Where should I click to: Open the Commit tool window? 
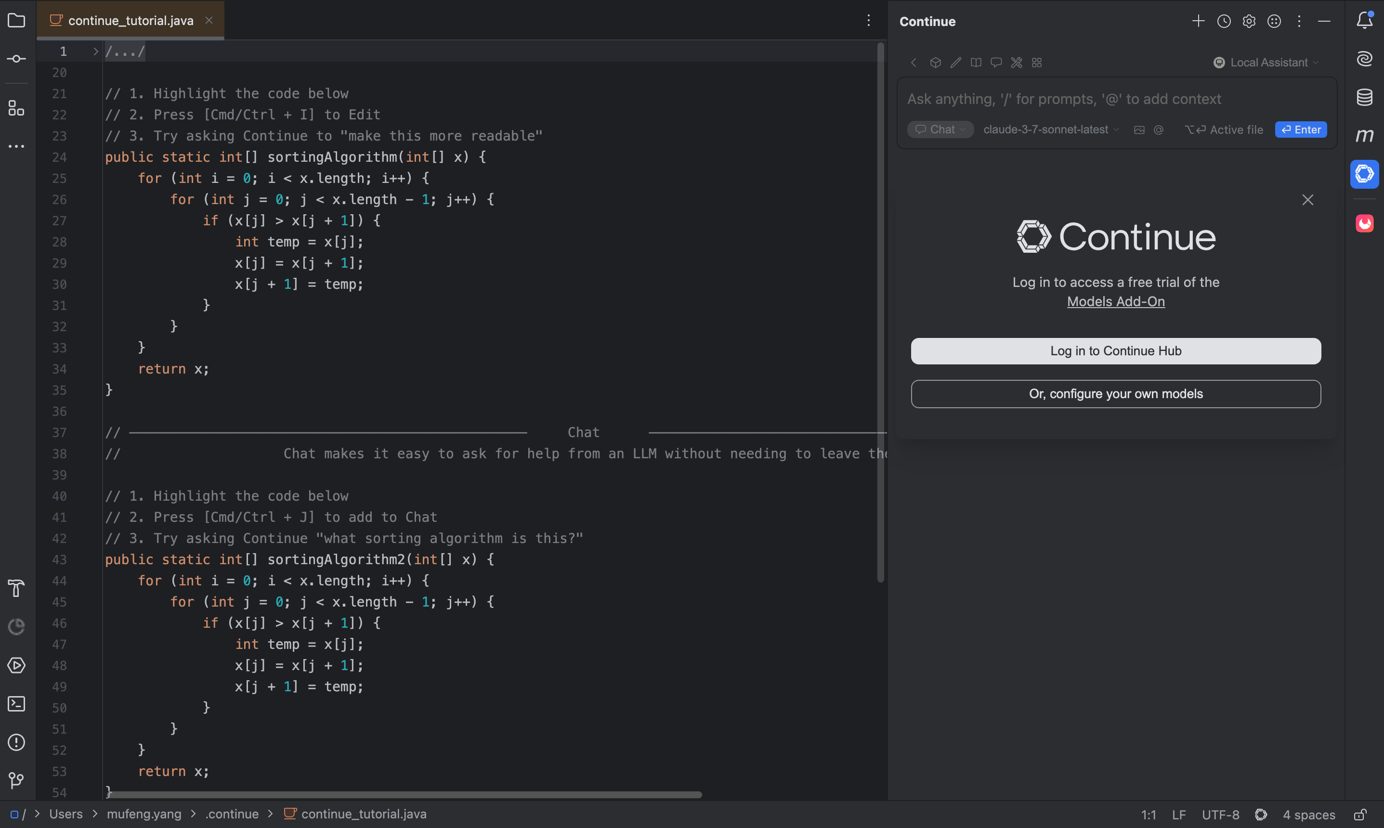click(16, 58)
